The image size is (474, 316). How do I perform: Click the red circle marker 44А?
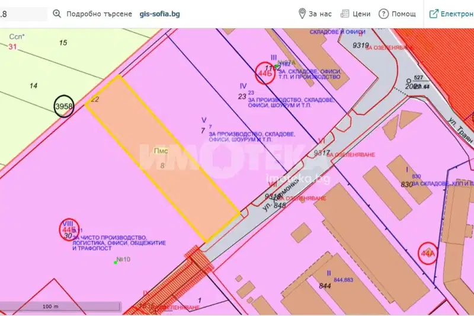pyautogui.click(x=427, y=253)
